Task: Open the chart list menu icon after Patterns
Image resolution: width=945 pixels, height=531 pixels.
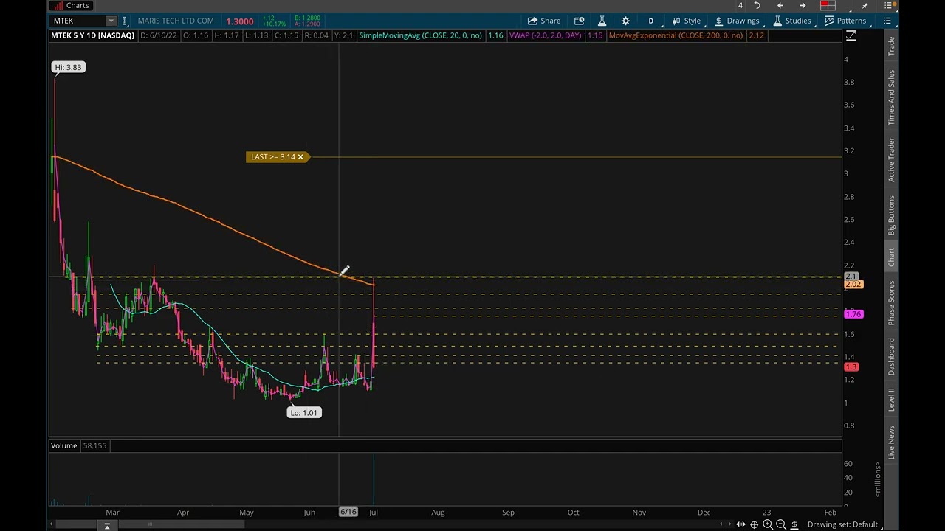Action: (x=887, y=21)
